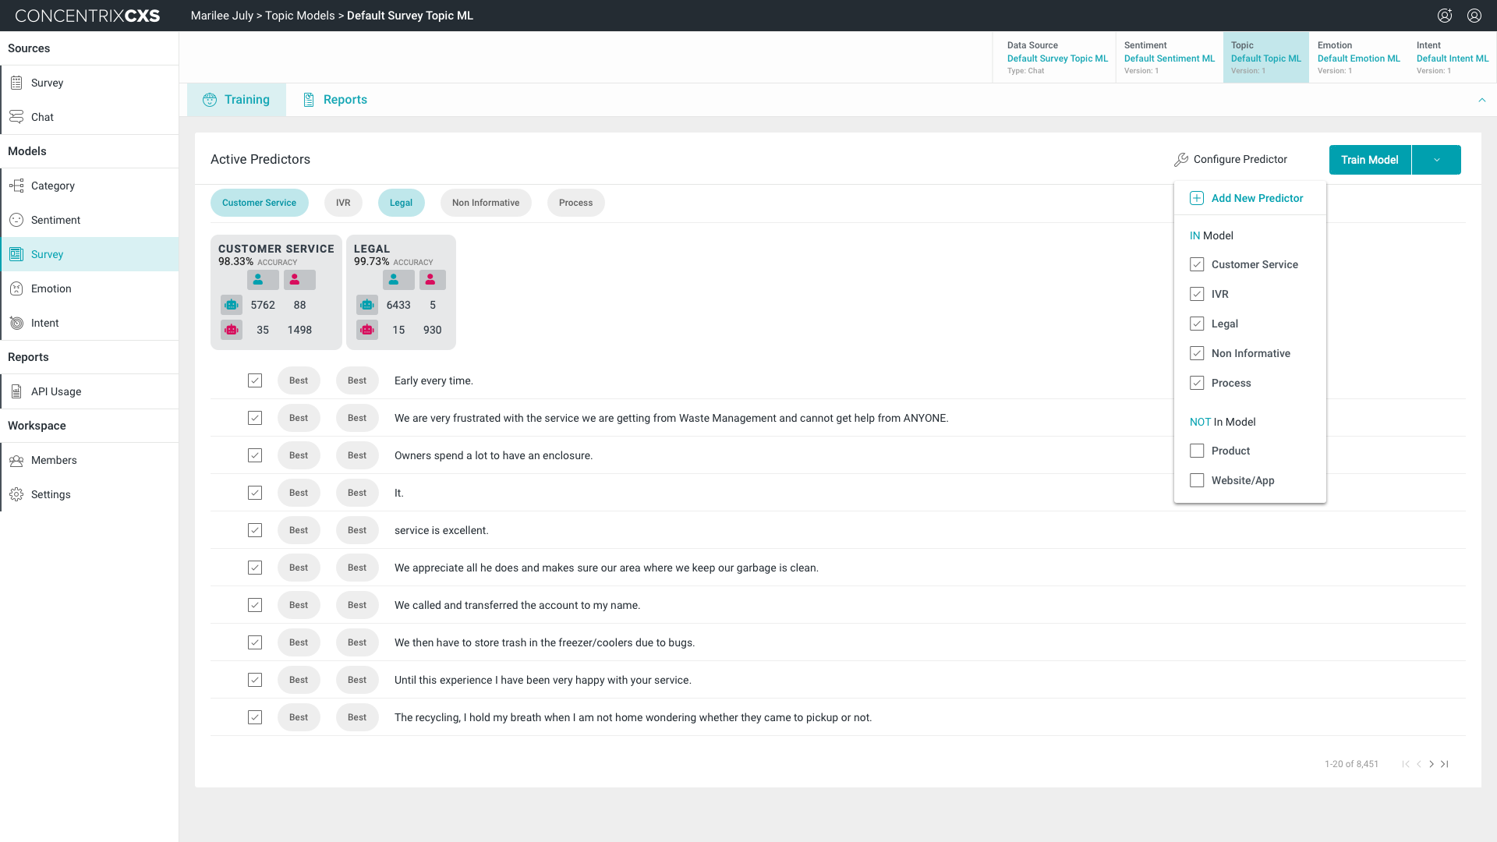Open the Intent model sidebar icon
The width and height of the screenshot is (1497, 842).
(16, 323)
